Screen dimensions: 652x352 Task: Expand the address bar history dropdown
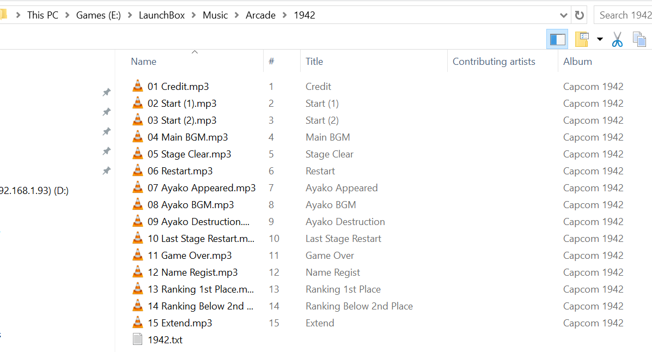click(563, 15)
